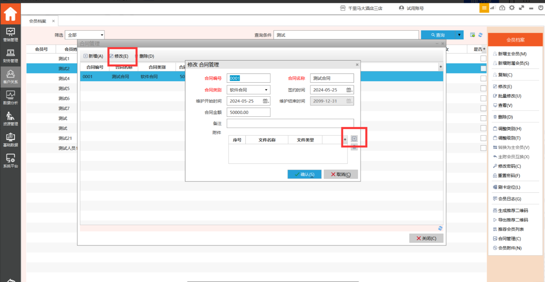Tick the checkbox in the 测试4 row
This screenshot has height=282, width=545.
point(483,78)
